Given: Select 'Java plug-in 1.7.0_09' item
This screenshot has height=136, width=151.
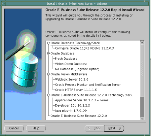Looking at the screenshot, I should (71, 111).
